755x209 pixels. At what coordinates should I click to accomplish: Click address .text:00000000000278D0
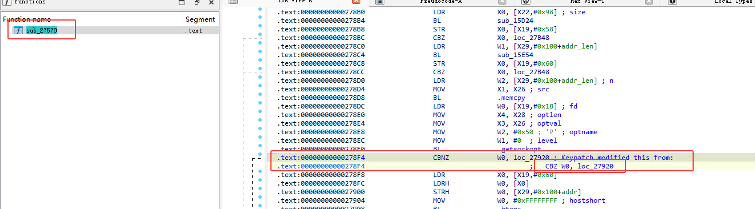point(321,81)
